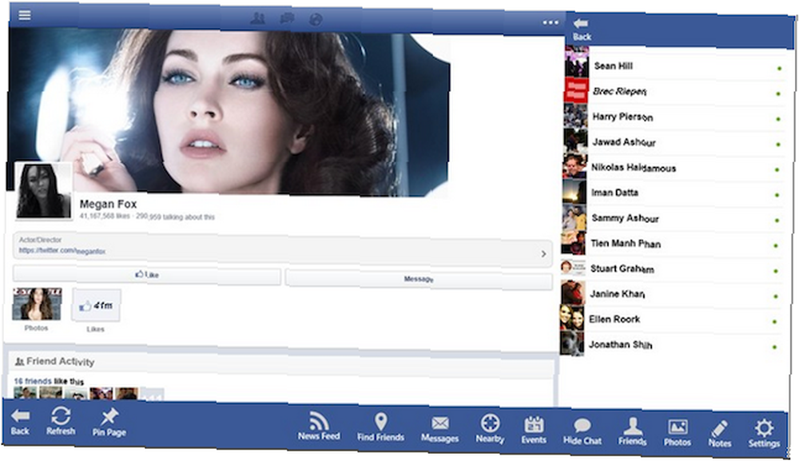The height and width of the screenshot is (461, 799).
Task: Open Events calendar icon
Action: [534, 431]
